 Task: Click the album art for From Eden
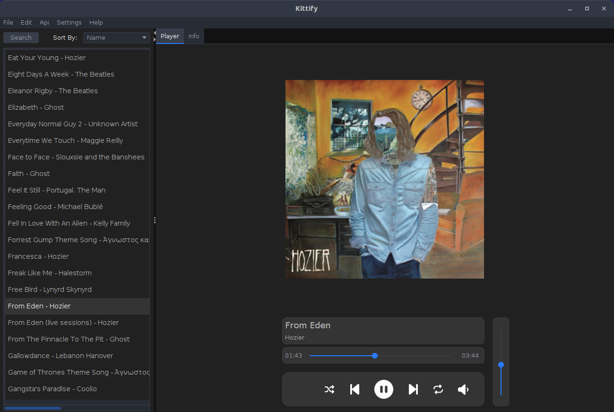point(384,179)
